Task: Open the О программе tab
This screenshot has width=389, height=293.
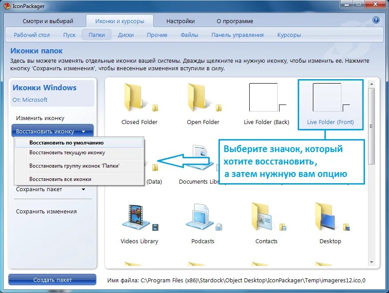Action: 235,21
